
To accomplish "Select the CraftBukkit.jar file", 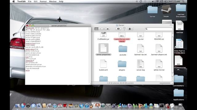I will (103, 36).
